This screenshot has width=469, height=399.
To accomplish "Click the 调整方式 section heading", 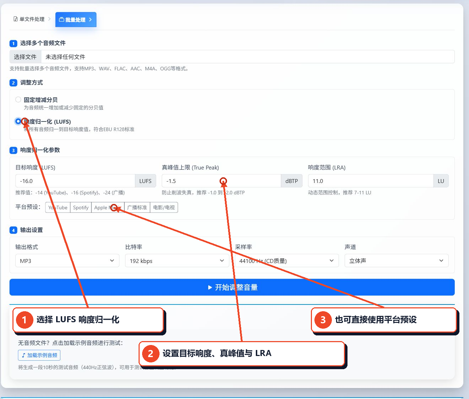I will tap(31, 82).
